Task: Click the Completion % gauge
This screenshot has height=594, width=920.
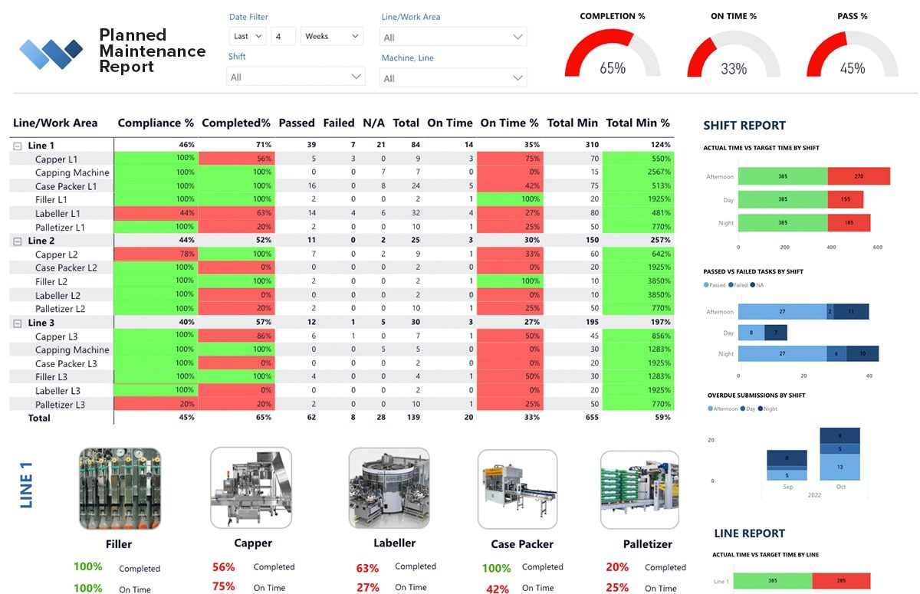Action: (613, 52)
